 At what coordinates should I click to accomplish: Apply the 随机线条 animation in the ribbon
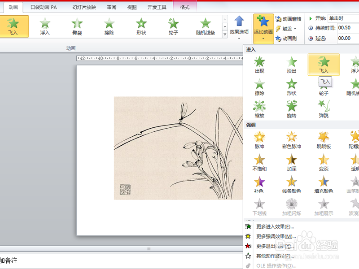coord(206,26)
